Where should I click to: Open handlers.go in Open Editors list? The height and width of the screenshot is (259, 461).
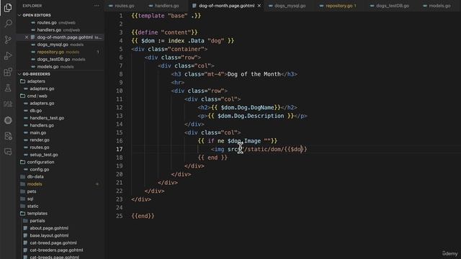coord(49,30)
